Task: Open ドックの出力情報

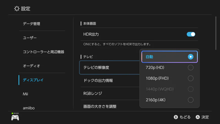Action: (x=110, y=80)
